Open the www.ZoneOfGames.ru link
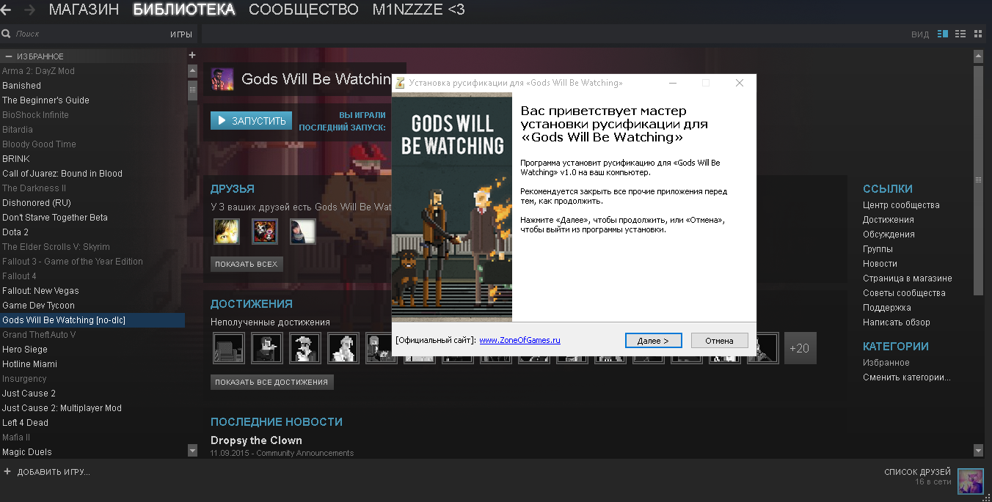The width and height of the screenshot is (992, 502). click(520, 340)
